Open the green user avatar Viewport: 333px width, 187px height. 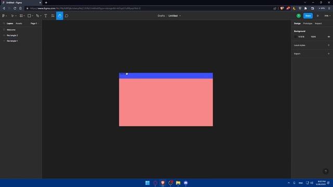(x=299, y=16)
